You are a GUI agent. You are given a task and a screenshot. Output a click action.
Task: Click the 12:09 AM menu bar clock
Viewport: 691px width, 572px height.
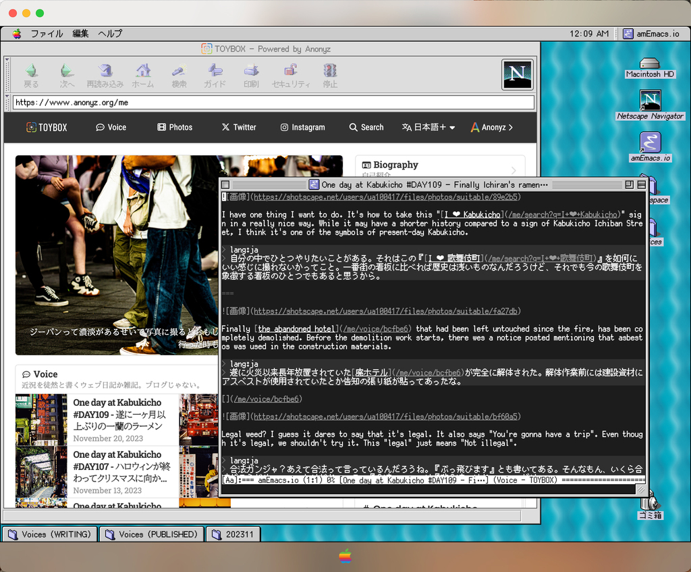click(x=589, y=34)
